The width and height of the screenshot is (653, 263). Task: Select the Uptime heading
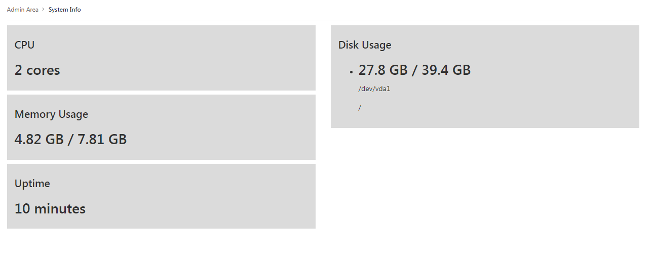[32, 184]
